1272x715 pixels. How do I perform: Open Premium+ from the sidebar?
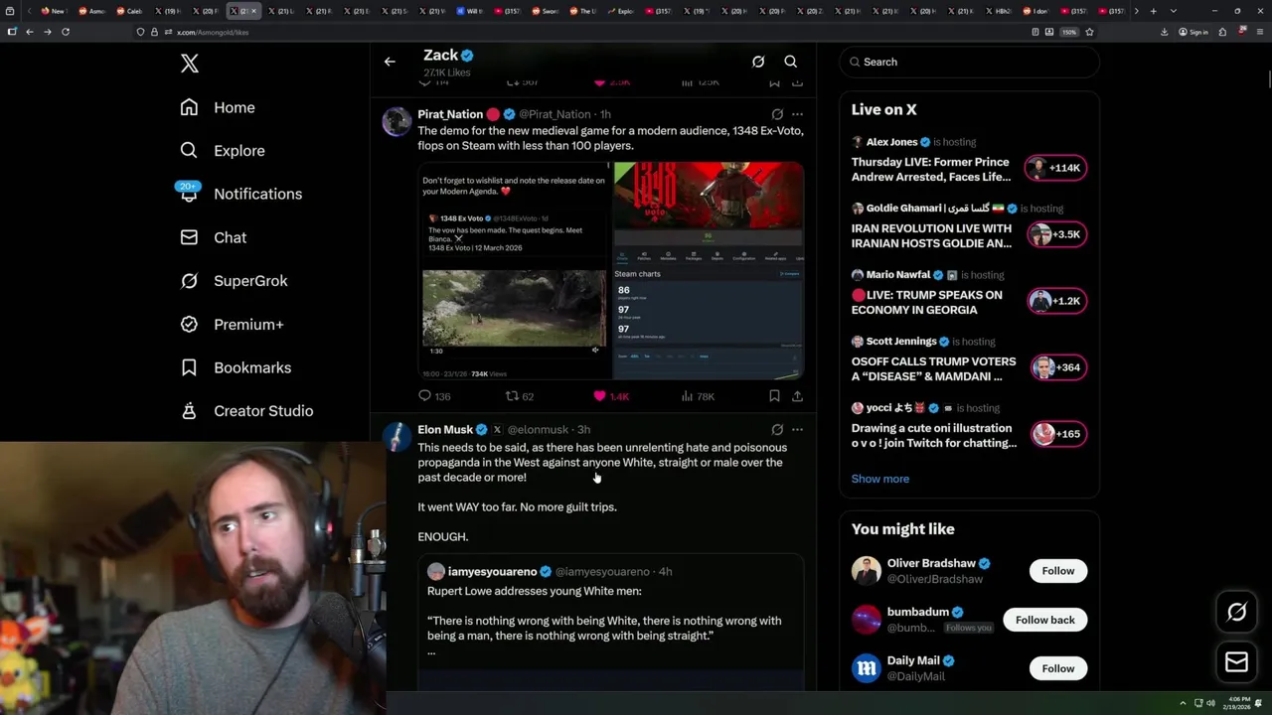click(x=232, y=324)
